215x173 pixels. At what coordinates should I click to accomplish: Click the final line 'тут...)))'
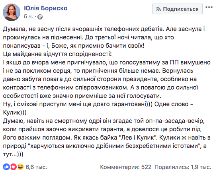(x=13, y=154)
